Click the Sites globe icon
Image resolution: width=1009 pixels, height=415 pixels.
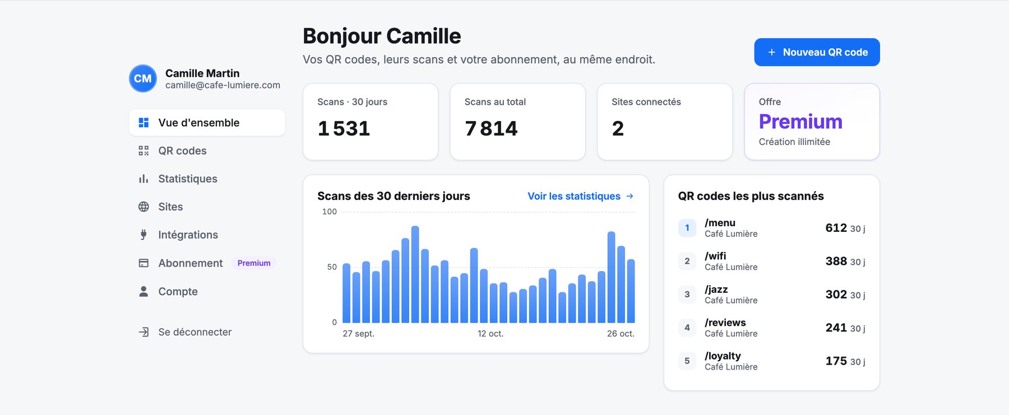click(144, 207)
